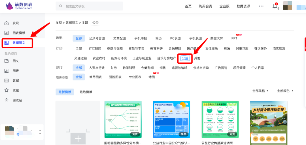Click the notification bell icon
Screen dimensions: 306x145
(x=275, y=6)
